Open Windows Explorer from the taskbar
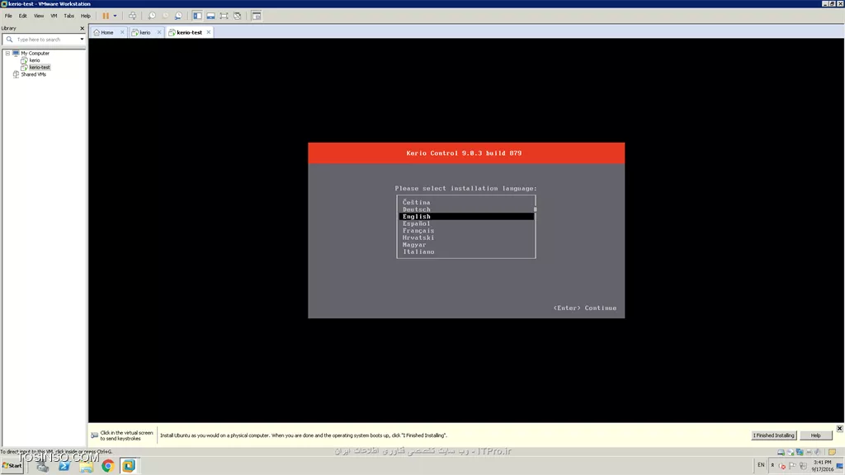Viewport: 845px width, 475px height. coord(86,466)
